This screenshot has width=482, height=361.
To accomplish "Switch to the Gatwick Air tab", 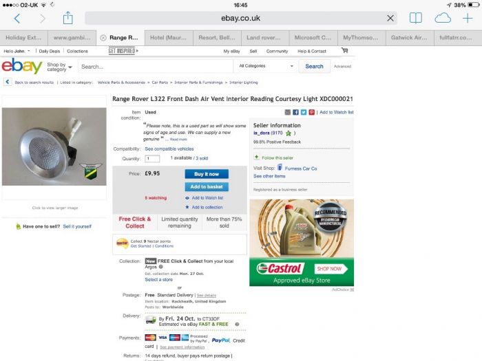I will click(x=410, y=38).
